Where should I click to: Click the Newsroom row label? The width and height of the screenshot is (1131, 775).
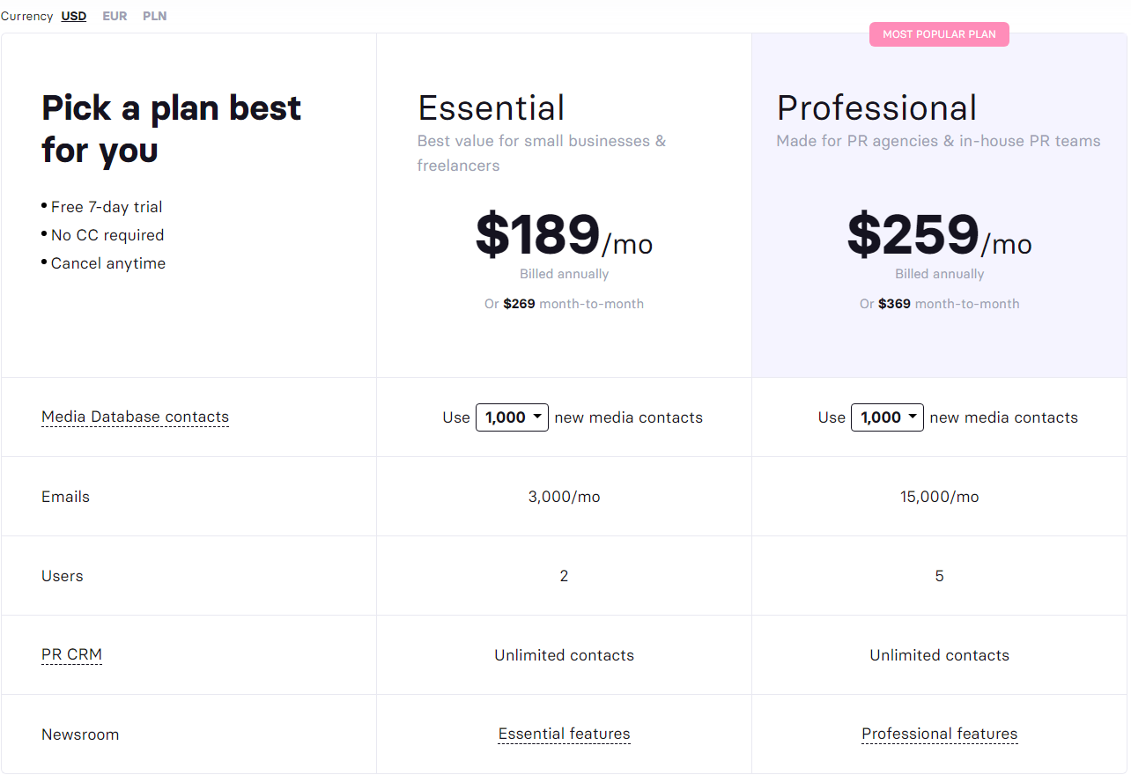pyautogui.click(x=80, y=734)
